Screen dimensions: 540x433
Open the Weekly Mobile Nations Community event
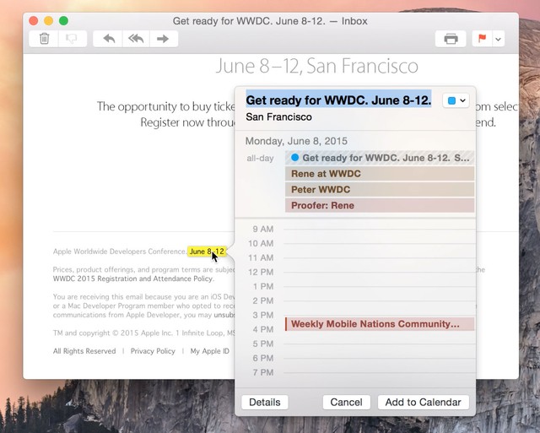(x=380, y=324)
